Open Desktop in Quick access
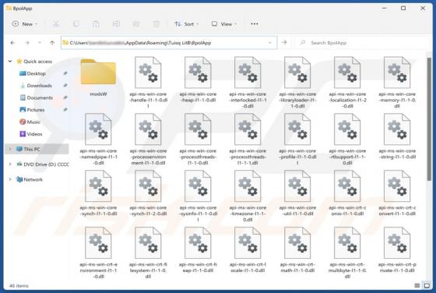The height and width of the screenshot is (293, 436). [36, 73]
